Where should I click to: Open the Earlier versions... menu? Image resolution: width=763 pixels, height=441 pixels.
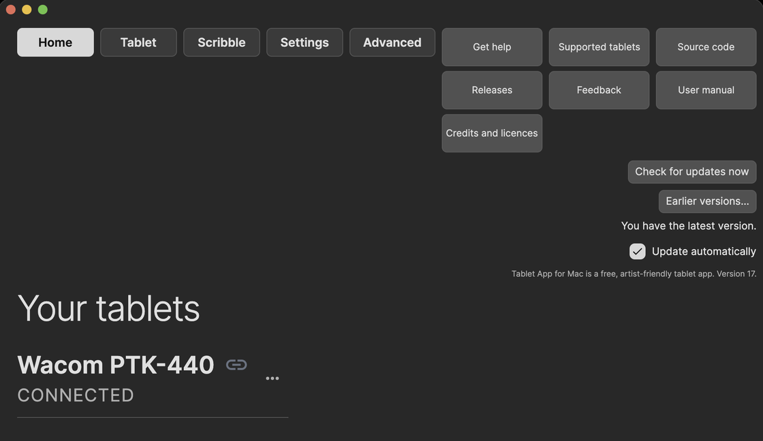pos(708,201)
